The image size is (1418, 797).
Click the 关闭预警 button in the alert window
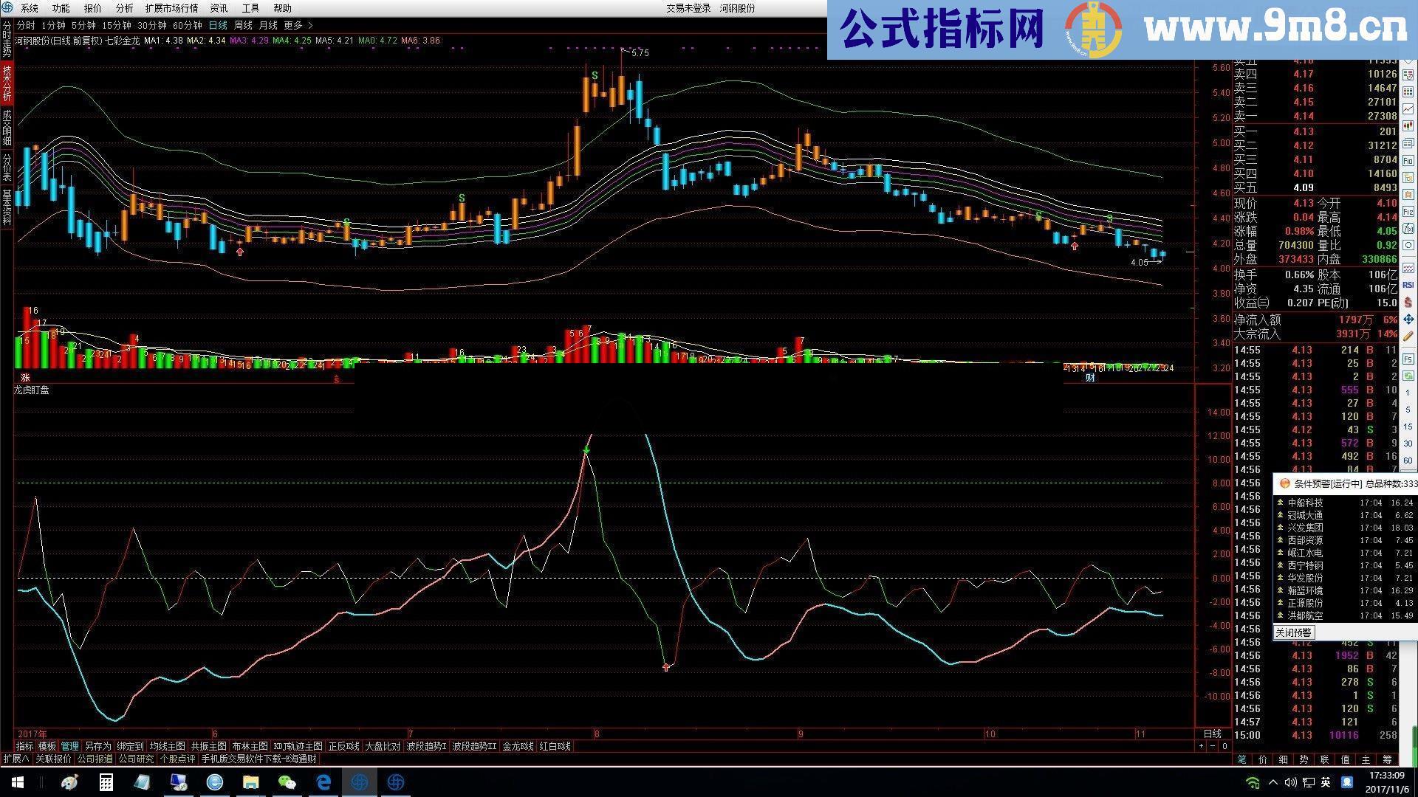pos(1293,632)
